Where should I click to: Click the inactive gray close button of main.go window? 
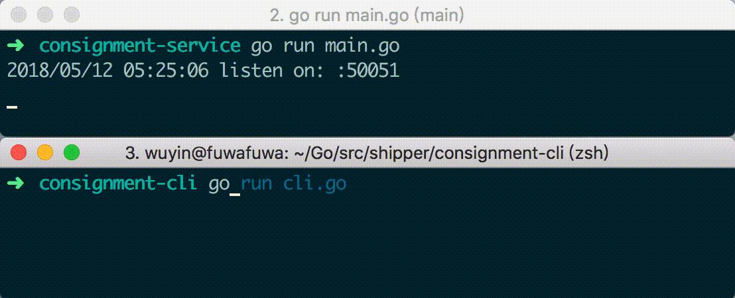point(19,15)
